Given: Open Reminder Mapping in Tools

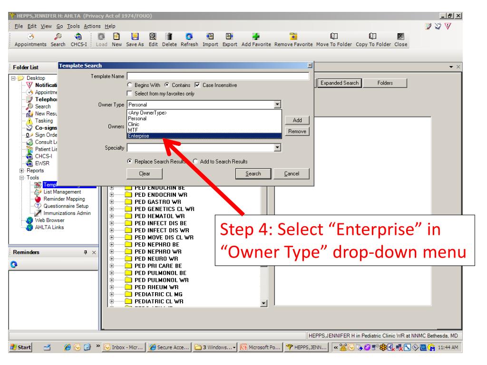Looking at the screenshot, I should click(x=64, y=199).
